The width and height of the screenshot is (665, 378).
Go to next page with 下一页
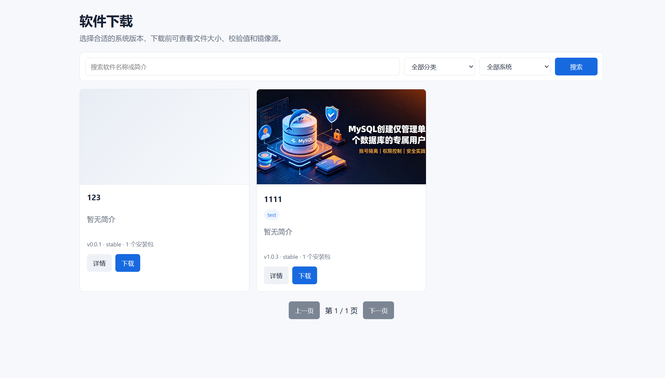pyautogui.click(x=378, y=310)
